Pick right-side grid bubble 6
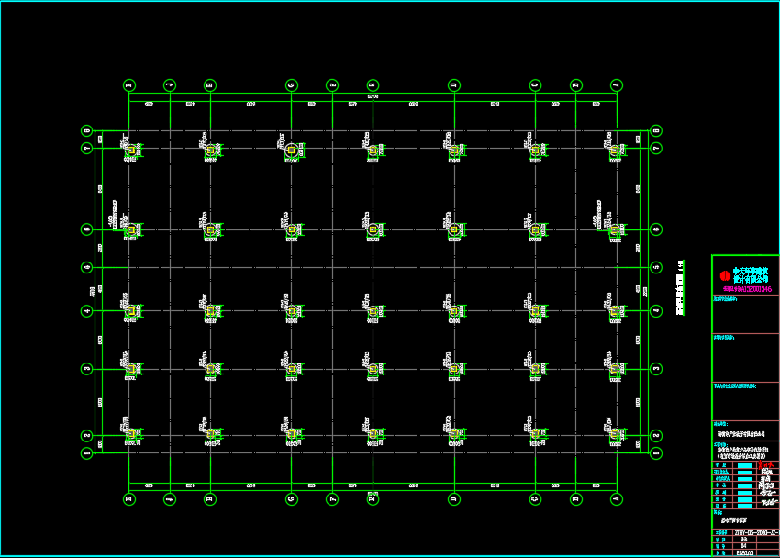The height and width of the screenshot is (558, 780). pyautogui.click(x=656, y=229)
